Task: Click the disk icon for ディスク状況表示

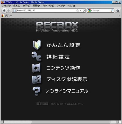Action: click(37, 79)
